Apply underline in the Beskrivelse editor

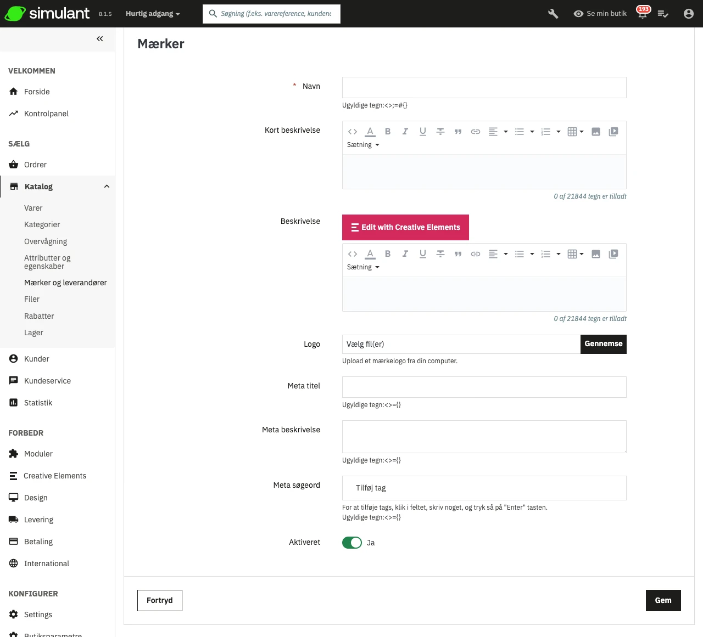[x=423, y=254]
